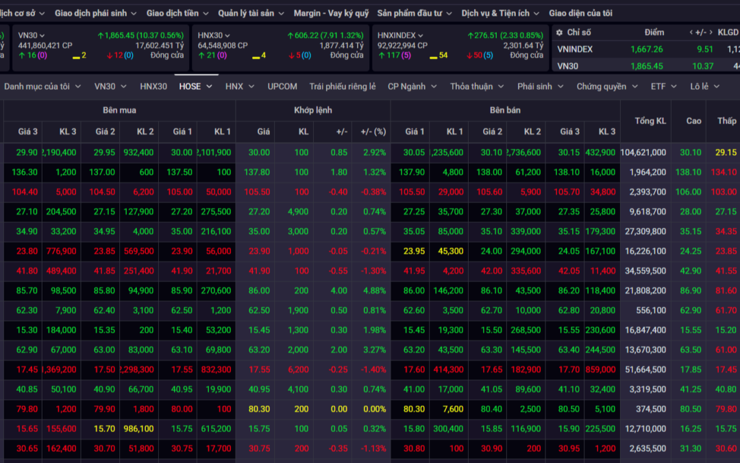This screenshot has width=740, height=463.
Task: Click the left arrow before the +/- column
Action: (691, 32)
